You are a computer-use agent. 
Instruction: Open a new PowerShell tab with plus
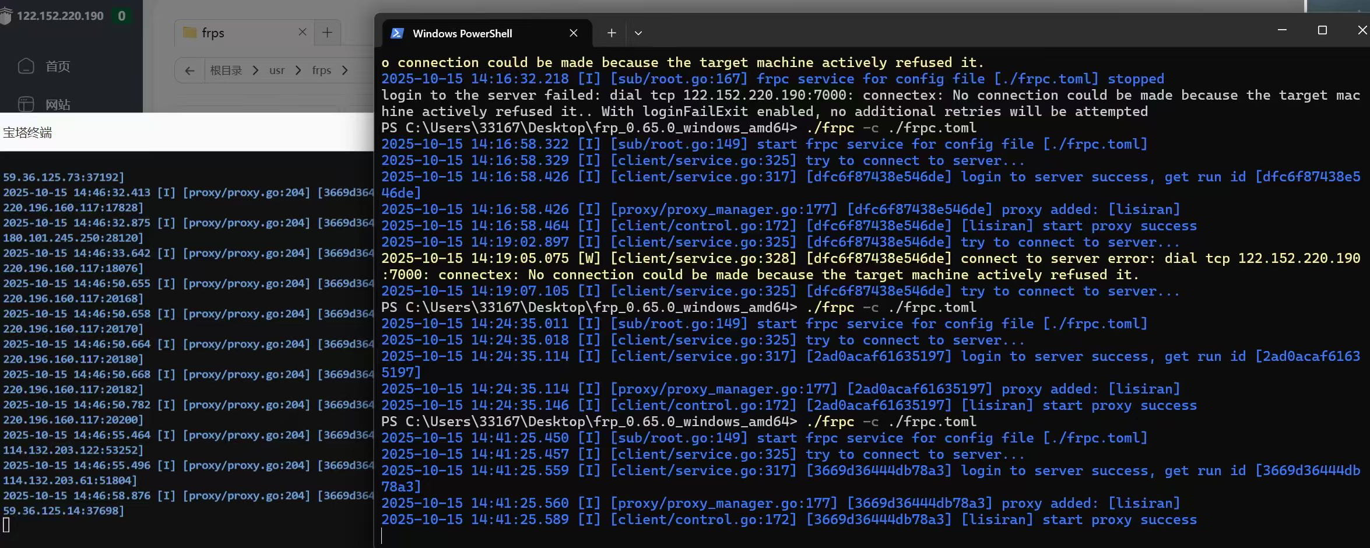612,33
